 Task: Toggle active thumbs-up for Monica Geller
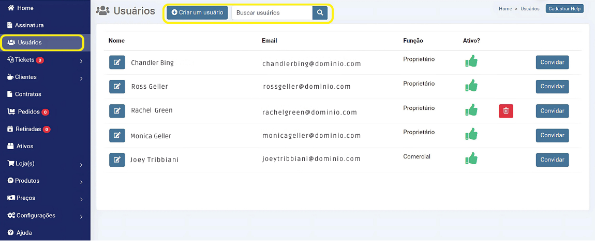pyautogui.click(x=471, y=135)
